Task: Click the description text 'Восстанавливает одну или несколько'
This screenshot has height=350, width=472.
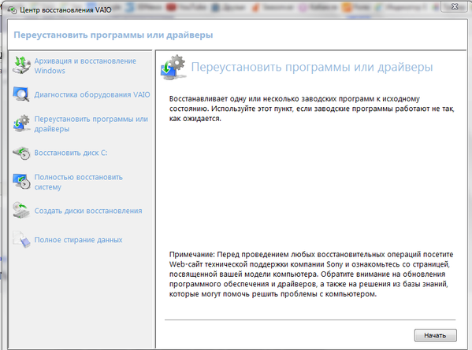Action: pyautogui.click(x=311, y=109)
